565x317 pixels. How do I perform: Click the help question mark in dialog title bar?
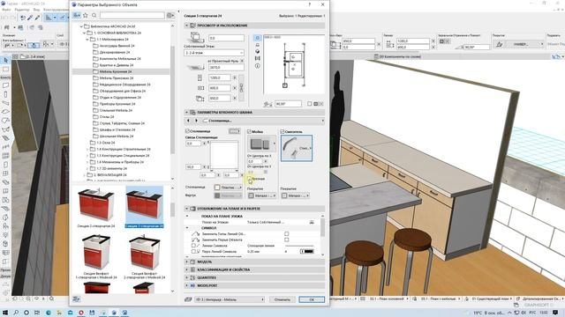click(x=310, y=4)
